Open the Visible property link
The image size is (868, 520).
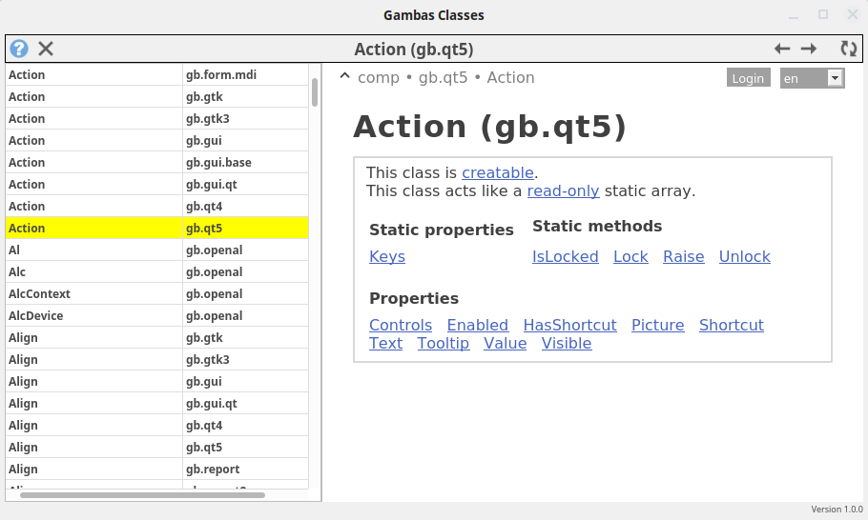point(567,344)
